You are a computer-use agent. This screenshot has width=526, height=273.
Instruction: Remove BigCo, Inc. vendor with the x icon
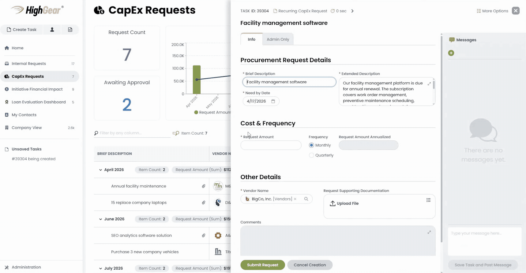(295, 199)
